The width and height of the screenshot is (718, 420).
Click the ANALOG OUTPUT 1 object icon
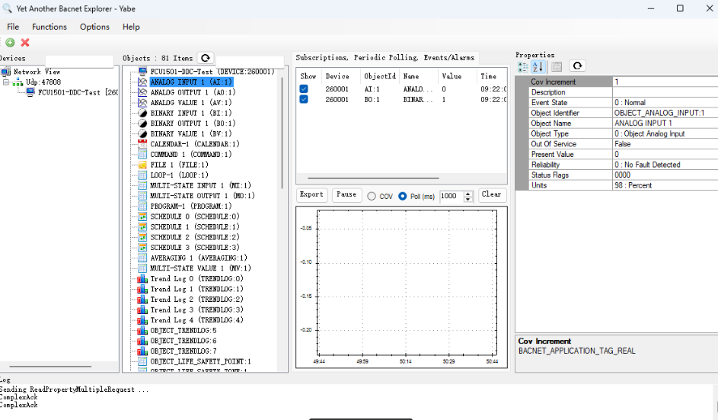(142, 92)
